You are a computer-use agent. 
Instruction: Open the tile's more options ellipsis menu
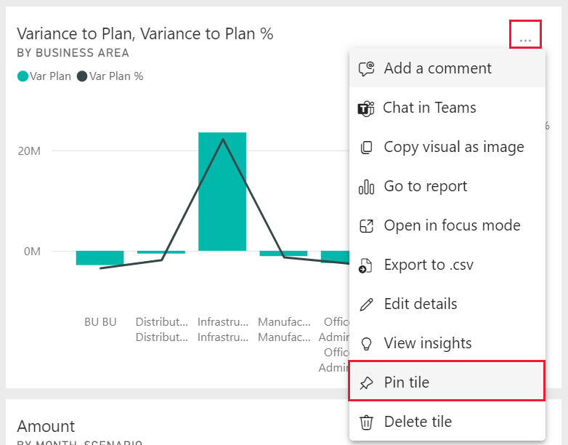click(525, 40)
